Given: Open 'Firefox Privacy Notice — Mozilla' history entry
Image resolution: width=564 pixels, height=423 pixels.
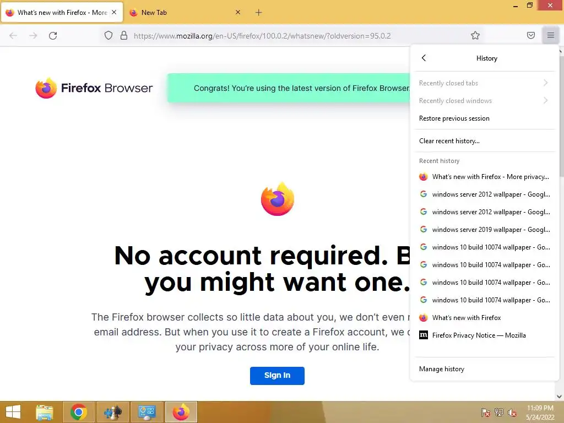Looking at the screenshot, I should 485,335.
